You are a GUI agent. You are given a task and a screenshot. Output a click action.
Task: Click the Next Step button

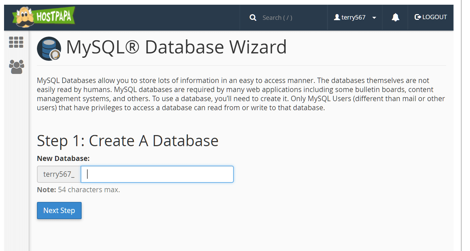tap(59, 210)
